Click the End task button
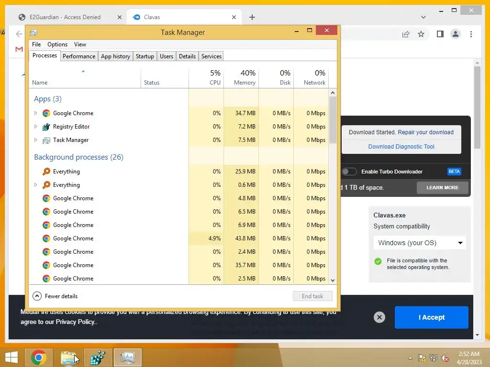Viewport: 490px width, 367px height. point(312,296)
